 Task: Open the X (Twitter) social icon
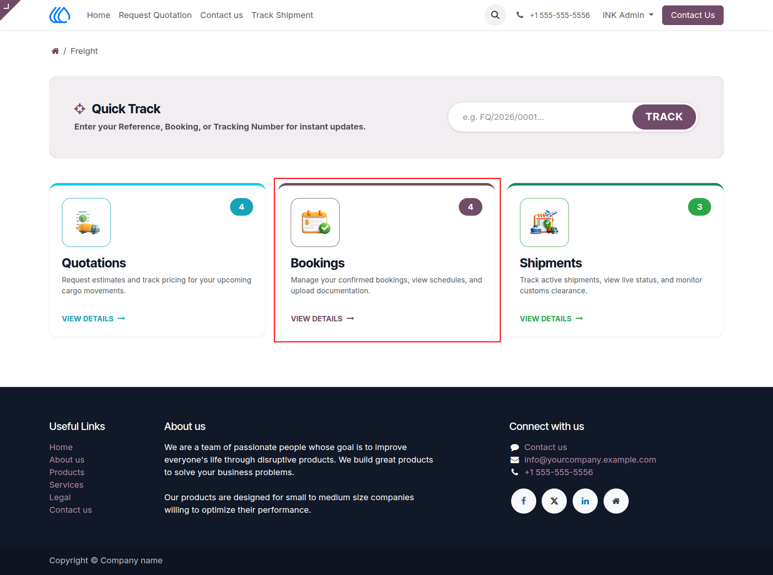click(x=554, y=501)
